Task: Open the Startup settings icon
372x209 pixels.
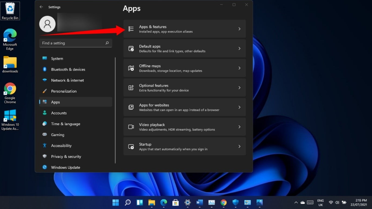Action: click(x=131, y=146)
